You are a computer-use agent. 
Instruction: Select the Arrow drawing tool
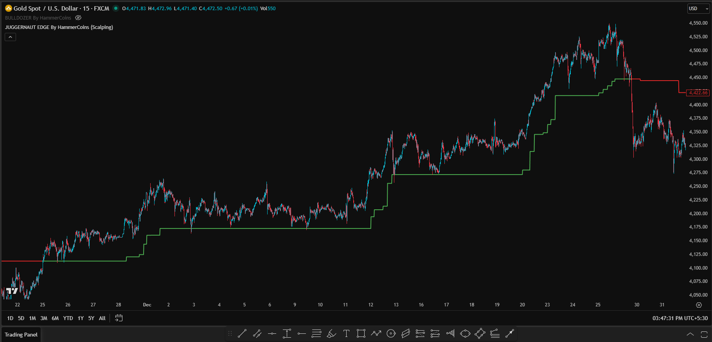(x=509, y=333)
